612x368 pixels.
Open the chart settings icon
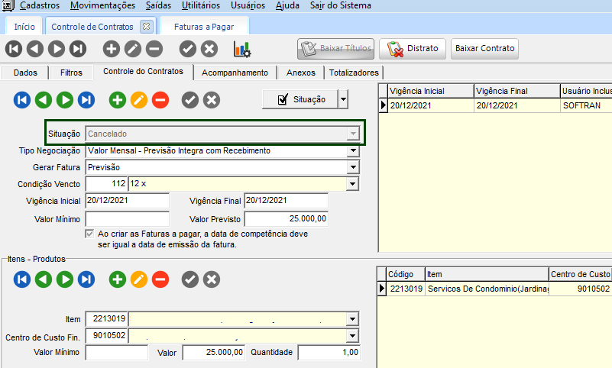242,49
